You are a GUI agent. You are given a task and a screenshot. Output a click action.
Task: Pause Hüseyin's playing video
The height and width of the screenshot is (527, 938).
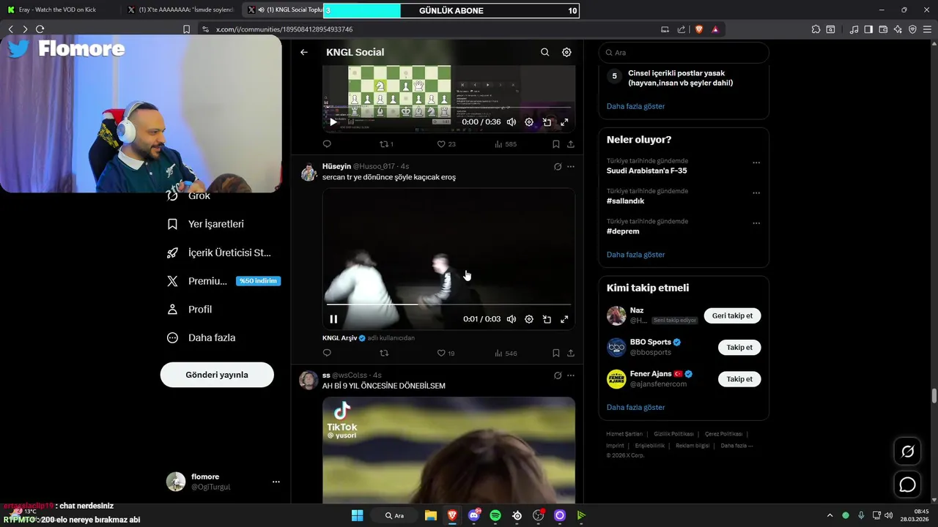click(x=333, y=319)
